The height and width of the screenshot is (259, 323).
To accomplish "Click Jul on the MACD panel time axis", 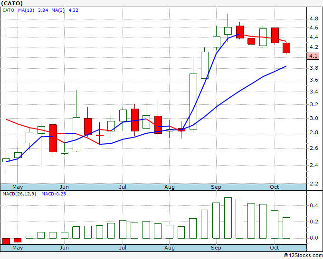I will 123,248.
